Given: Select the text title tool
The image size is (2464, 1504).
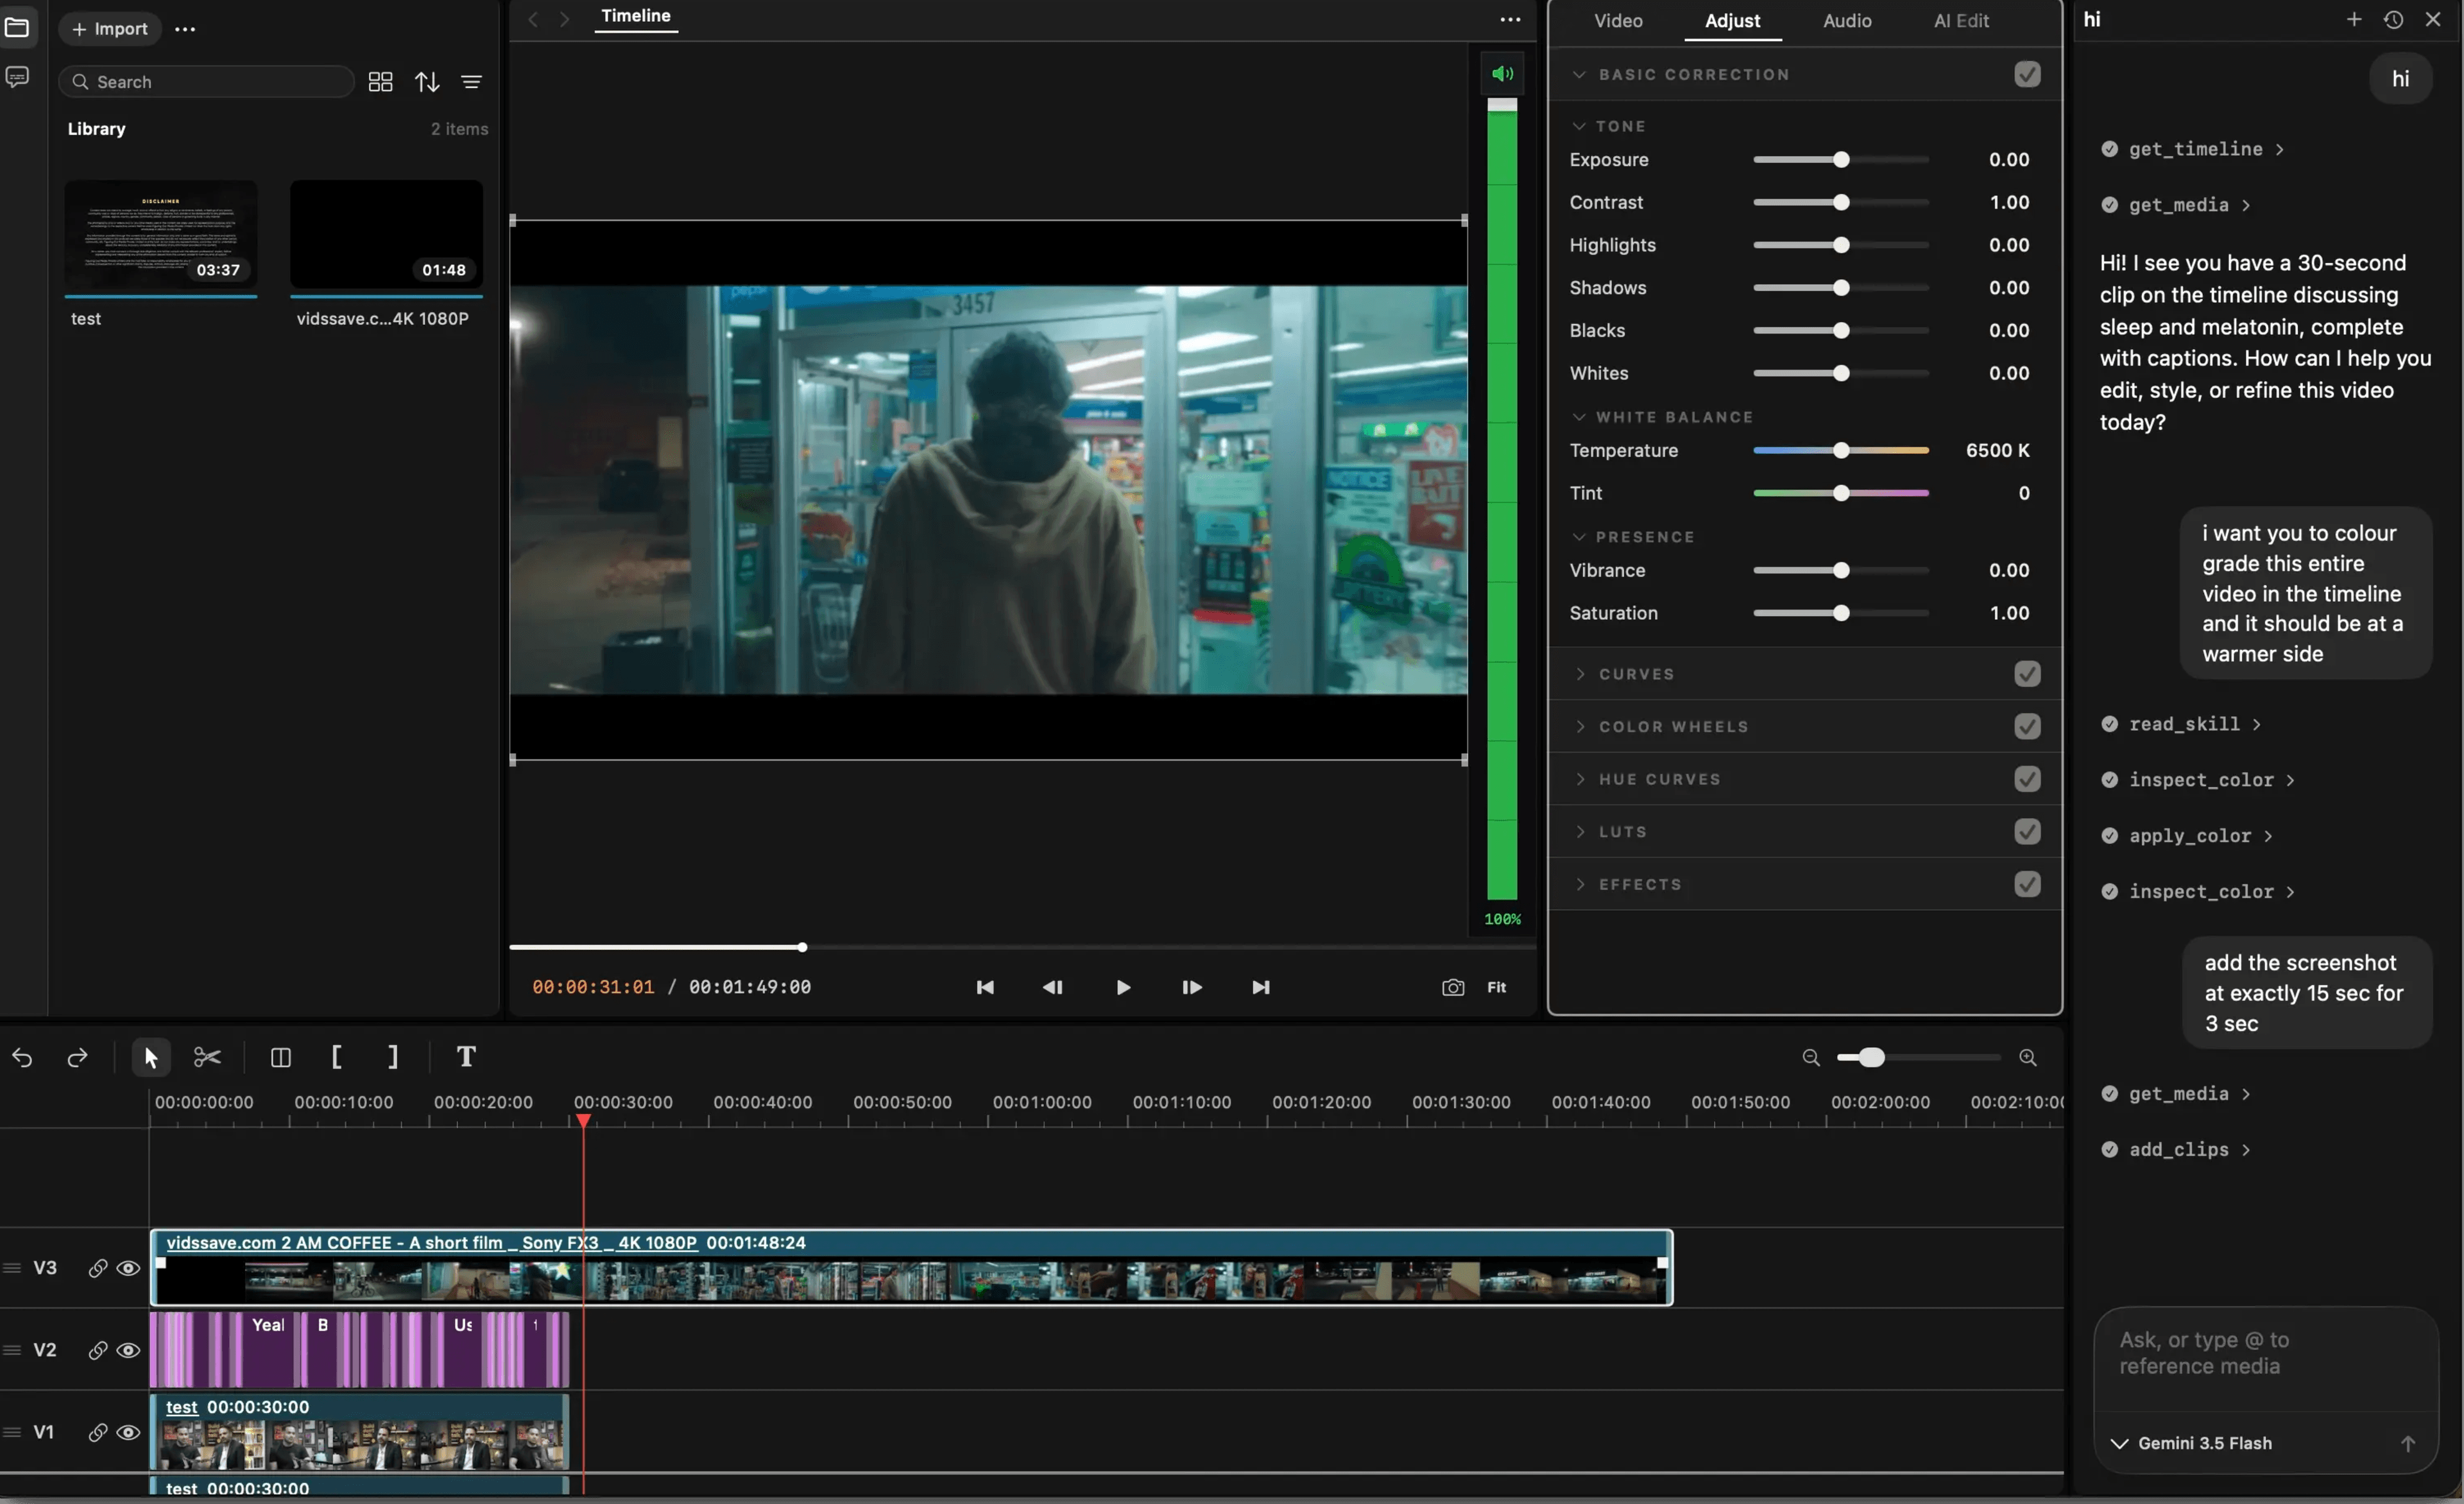Looking at the screenshot, I should pyautogui.click(x=466, y=1057).
